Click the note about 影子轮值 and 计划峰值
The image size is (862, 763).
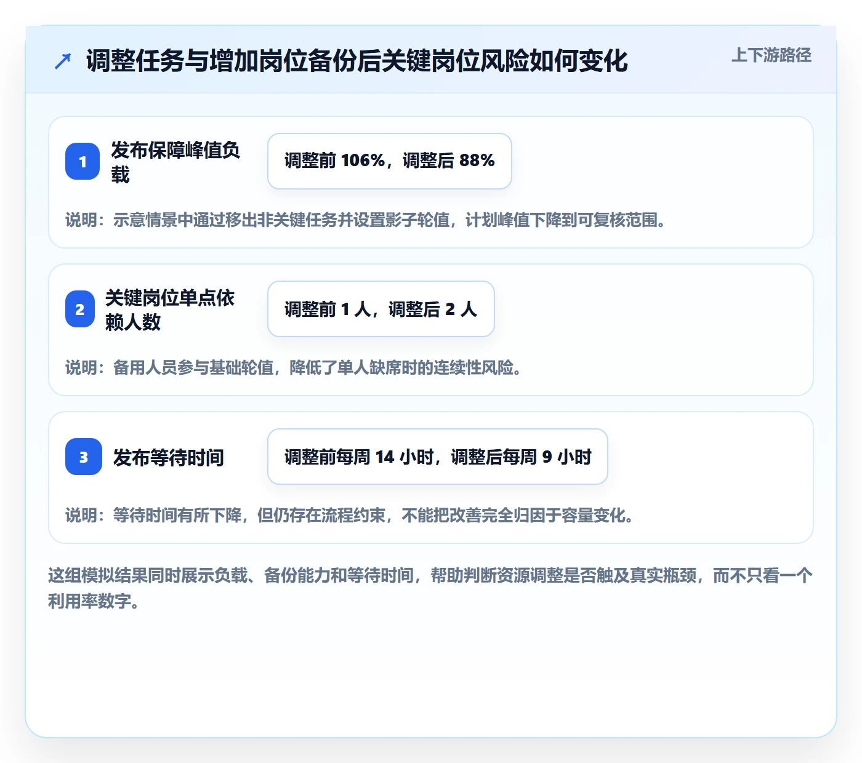366,220
